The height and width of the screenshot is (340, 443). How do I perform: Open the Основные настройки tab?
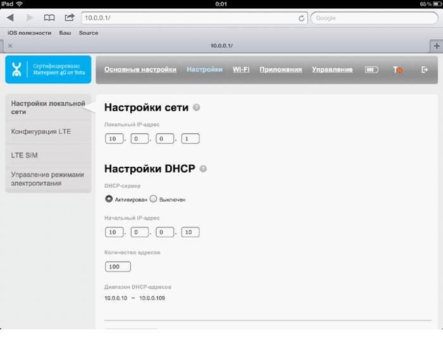(x=140, y=70)
